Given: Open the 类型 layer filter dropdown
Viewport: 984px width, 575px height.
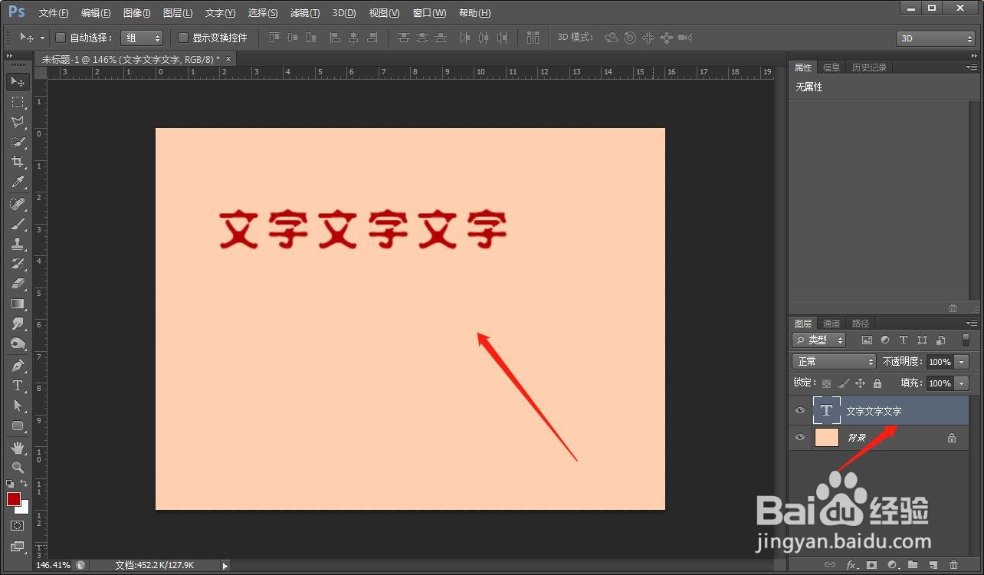Looking at the screenshot, I should pos(819,340).
